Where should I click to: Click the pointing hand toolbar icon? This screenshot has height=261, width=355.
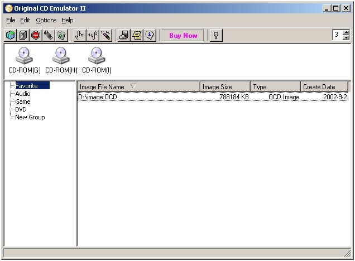[x=80, y=35]
